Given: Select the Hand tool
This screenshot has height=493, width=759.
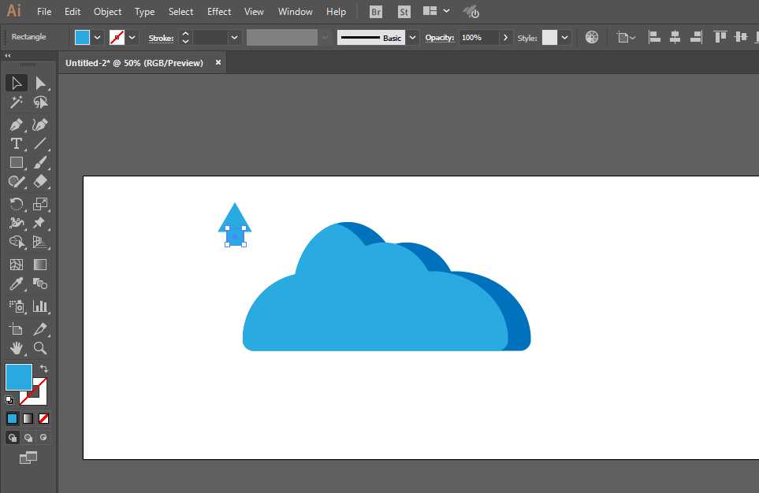Looking at the screenshot, I should 16,348.
